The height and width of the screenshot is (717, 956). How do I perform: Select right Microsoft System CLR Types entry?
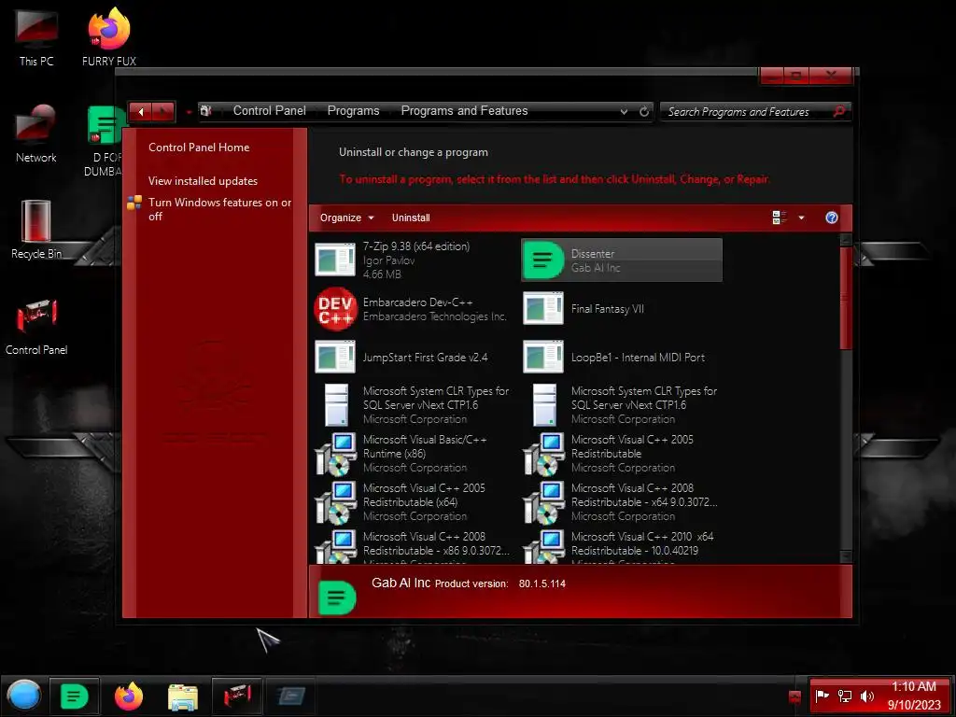623,405
